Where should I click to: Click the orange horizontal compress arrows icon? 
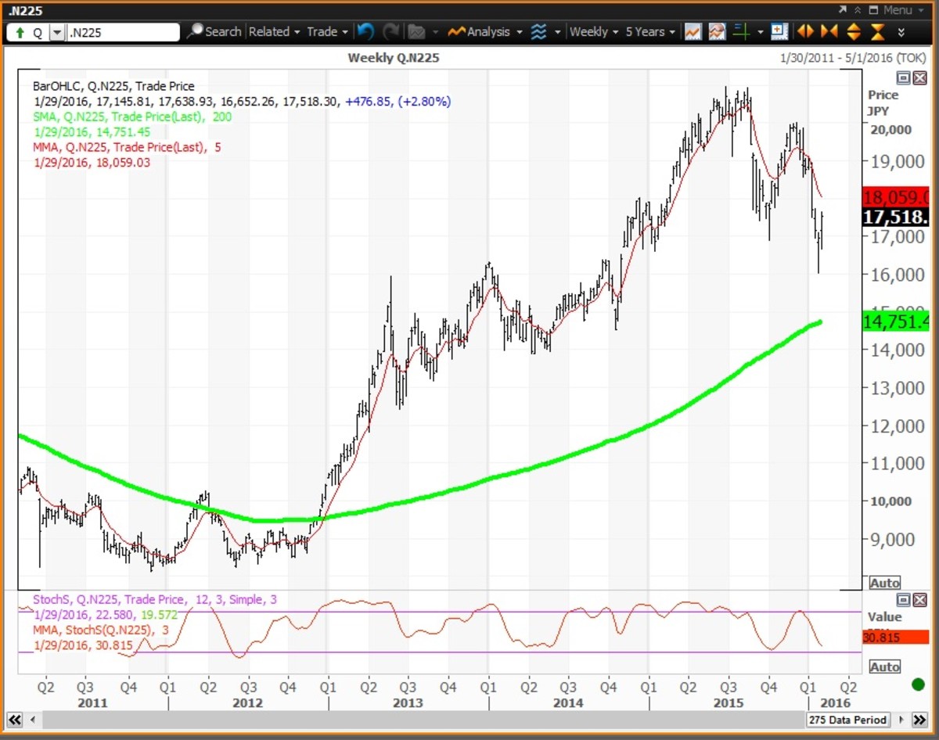pyautogui.click(x=829, y=32)
